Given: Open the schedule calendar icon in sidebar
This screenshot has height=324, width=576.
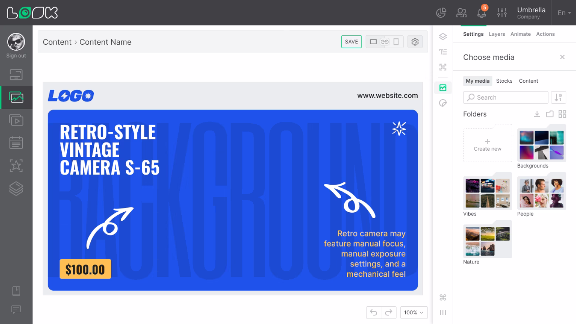Looking at the screenshot, I should [16, 143].
